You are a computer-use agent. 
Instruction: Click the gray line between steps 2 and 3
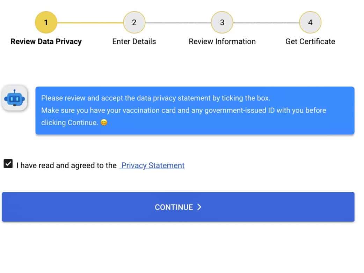coord(178,23)
